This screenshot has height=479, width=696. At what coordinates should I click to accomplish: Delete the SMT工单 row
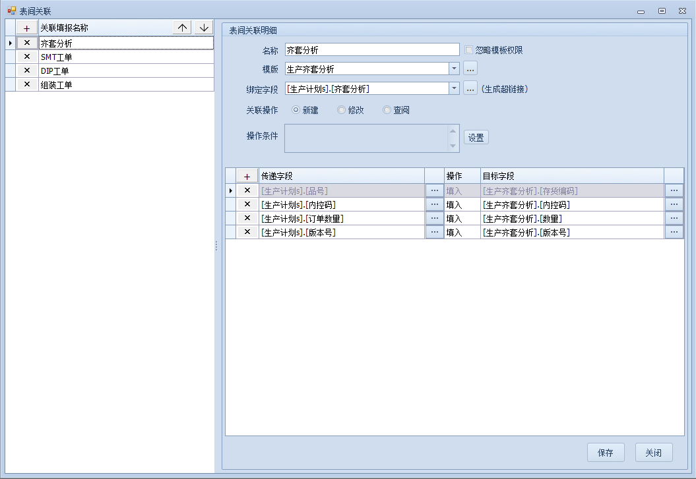point(26,57)
